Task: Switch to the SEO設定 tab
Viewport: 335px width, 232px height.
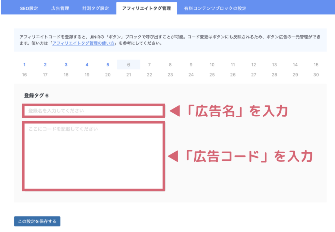Action: [29, 8]
